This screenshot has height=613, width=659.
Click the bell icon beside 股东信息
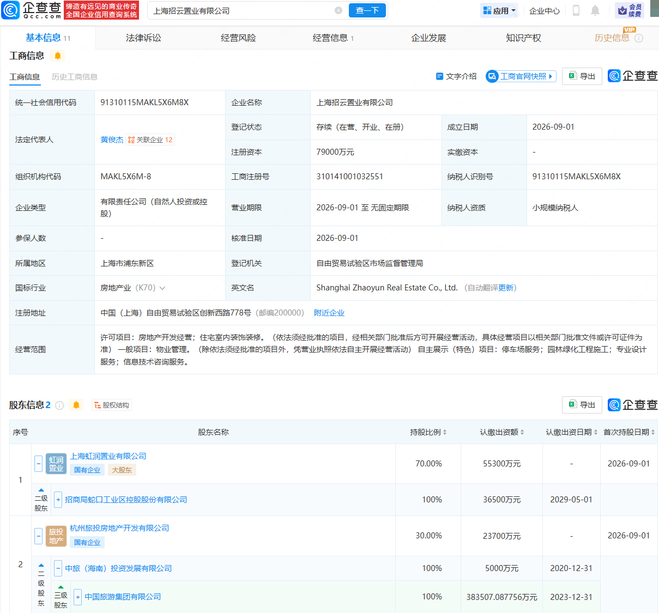(x=76, y=405)
